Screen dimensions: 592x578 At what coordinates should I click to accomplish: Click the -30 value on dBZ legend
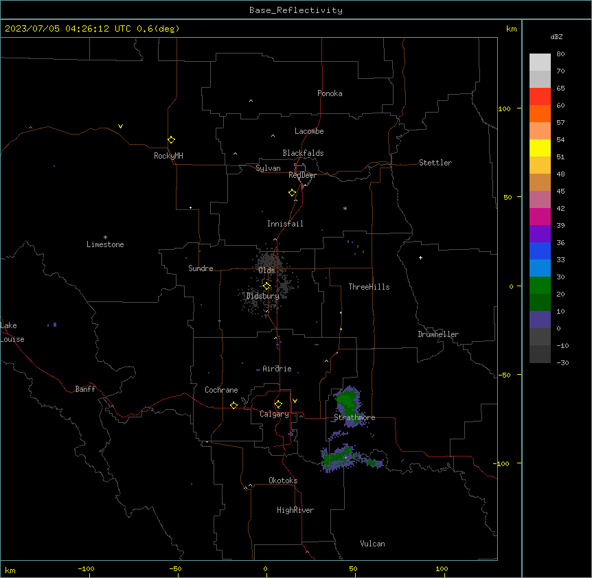click(562, 362)
